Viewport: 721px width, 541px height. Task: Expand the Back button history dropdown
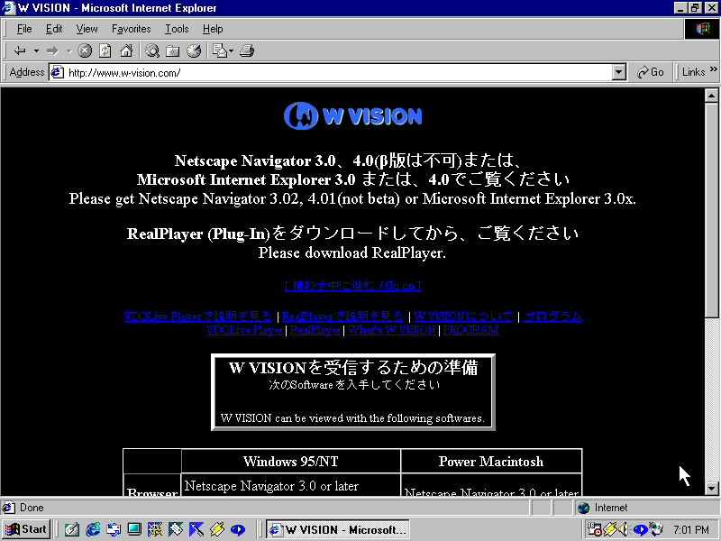(x=36, y=51)
